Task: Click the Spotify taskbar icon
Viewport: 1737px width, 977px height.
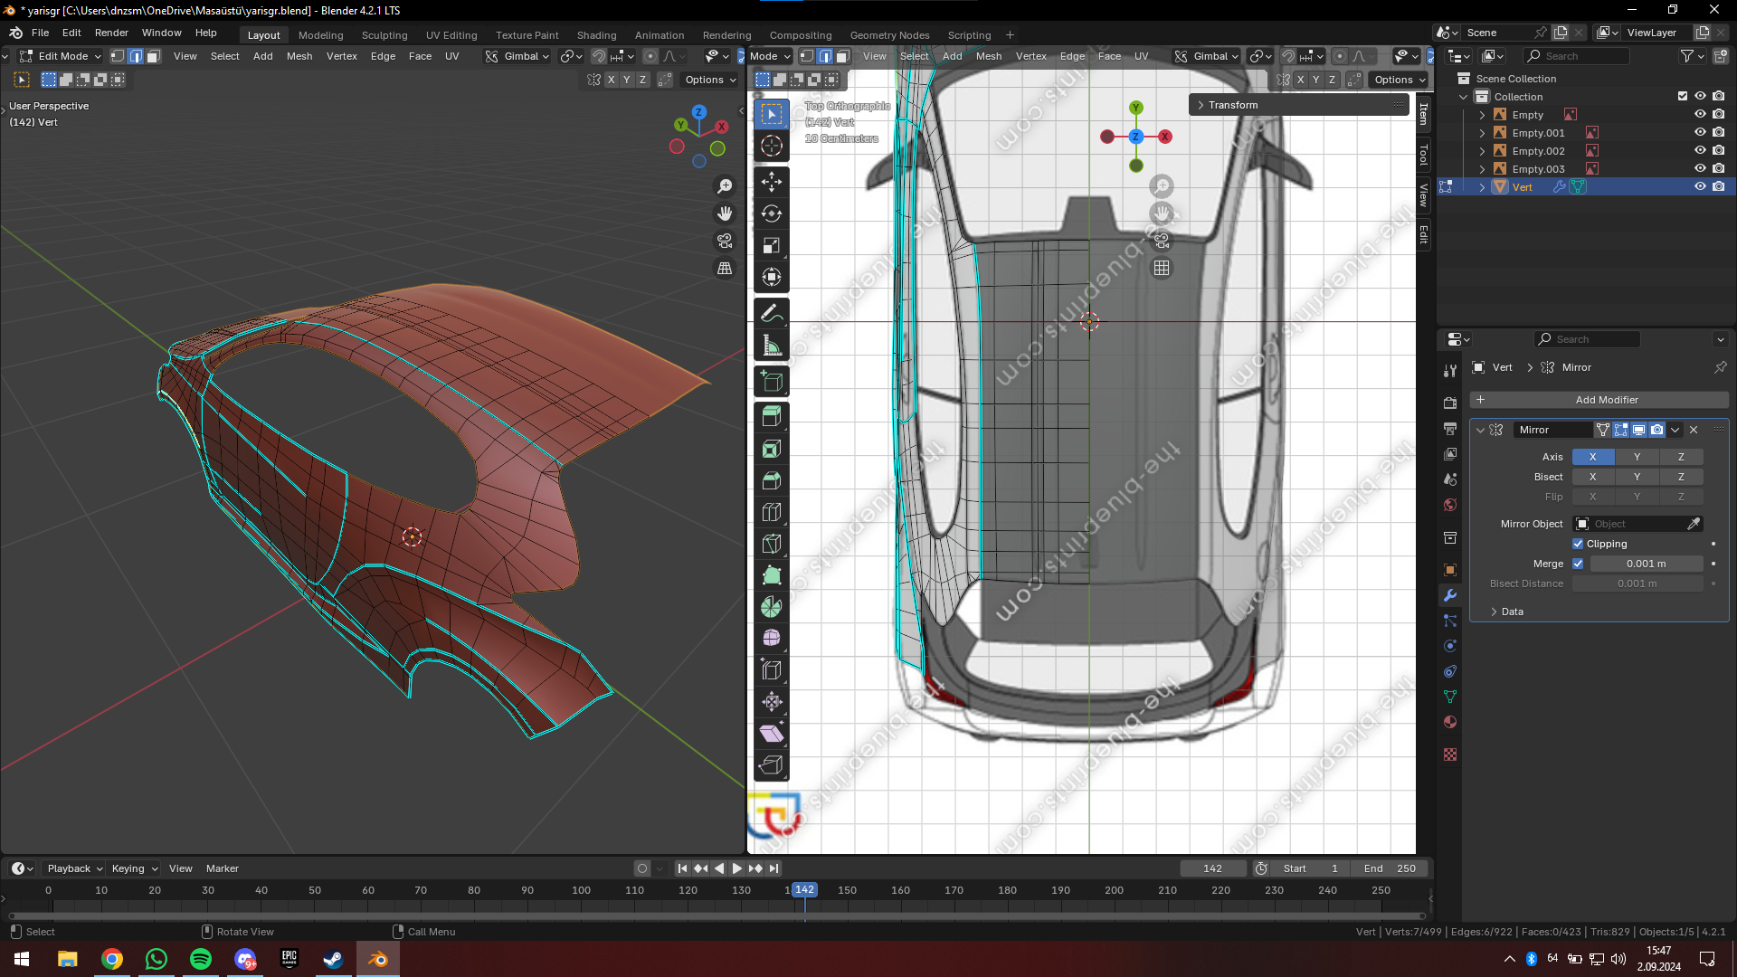Action: [201, 959]
